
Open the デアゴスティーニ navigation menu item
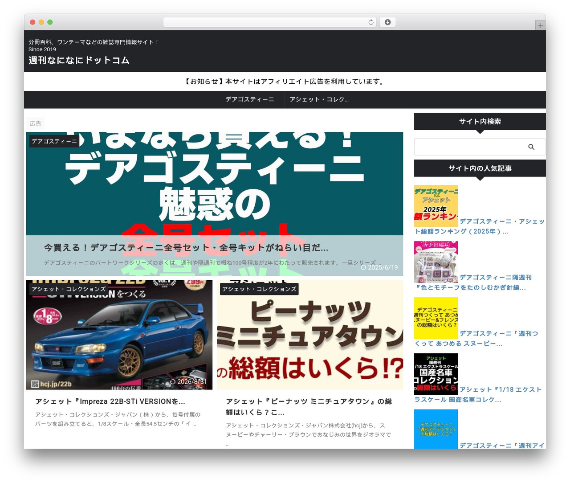point(250,99)
